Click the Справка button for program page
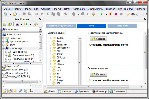The image size is (149, 99). 98,39
